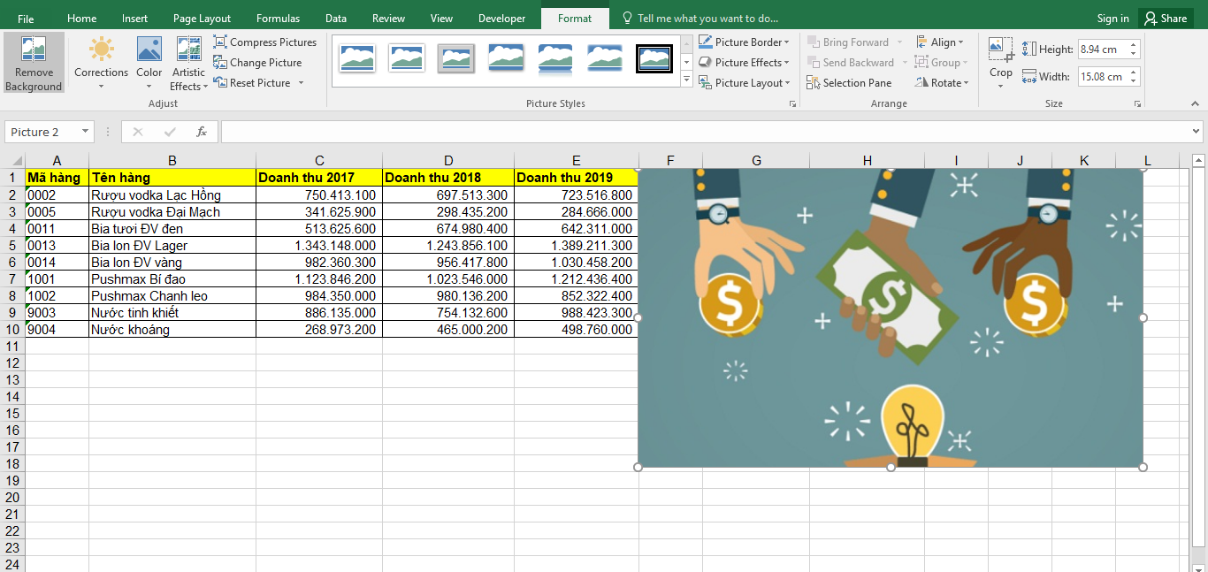The width and height of the screenshot is (1208, 572).
Task: Increase picture Height with up spinner
Action: click(x=1134, y=45)
